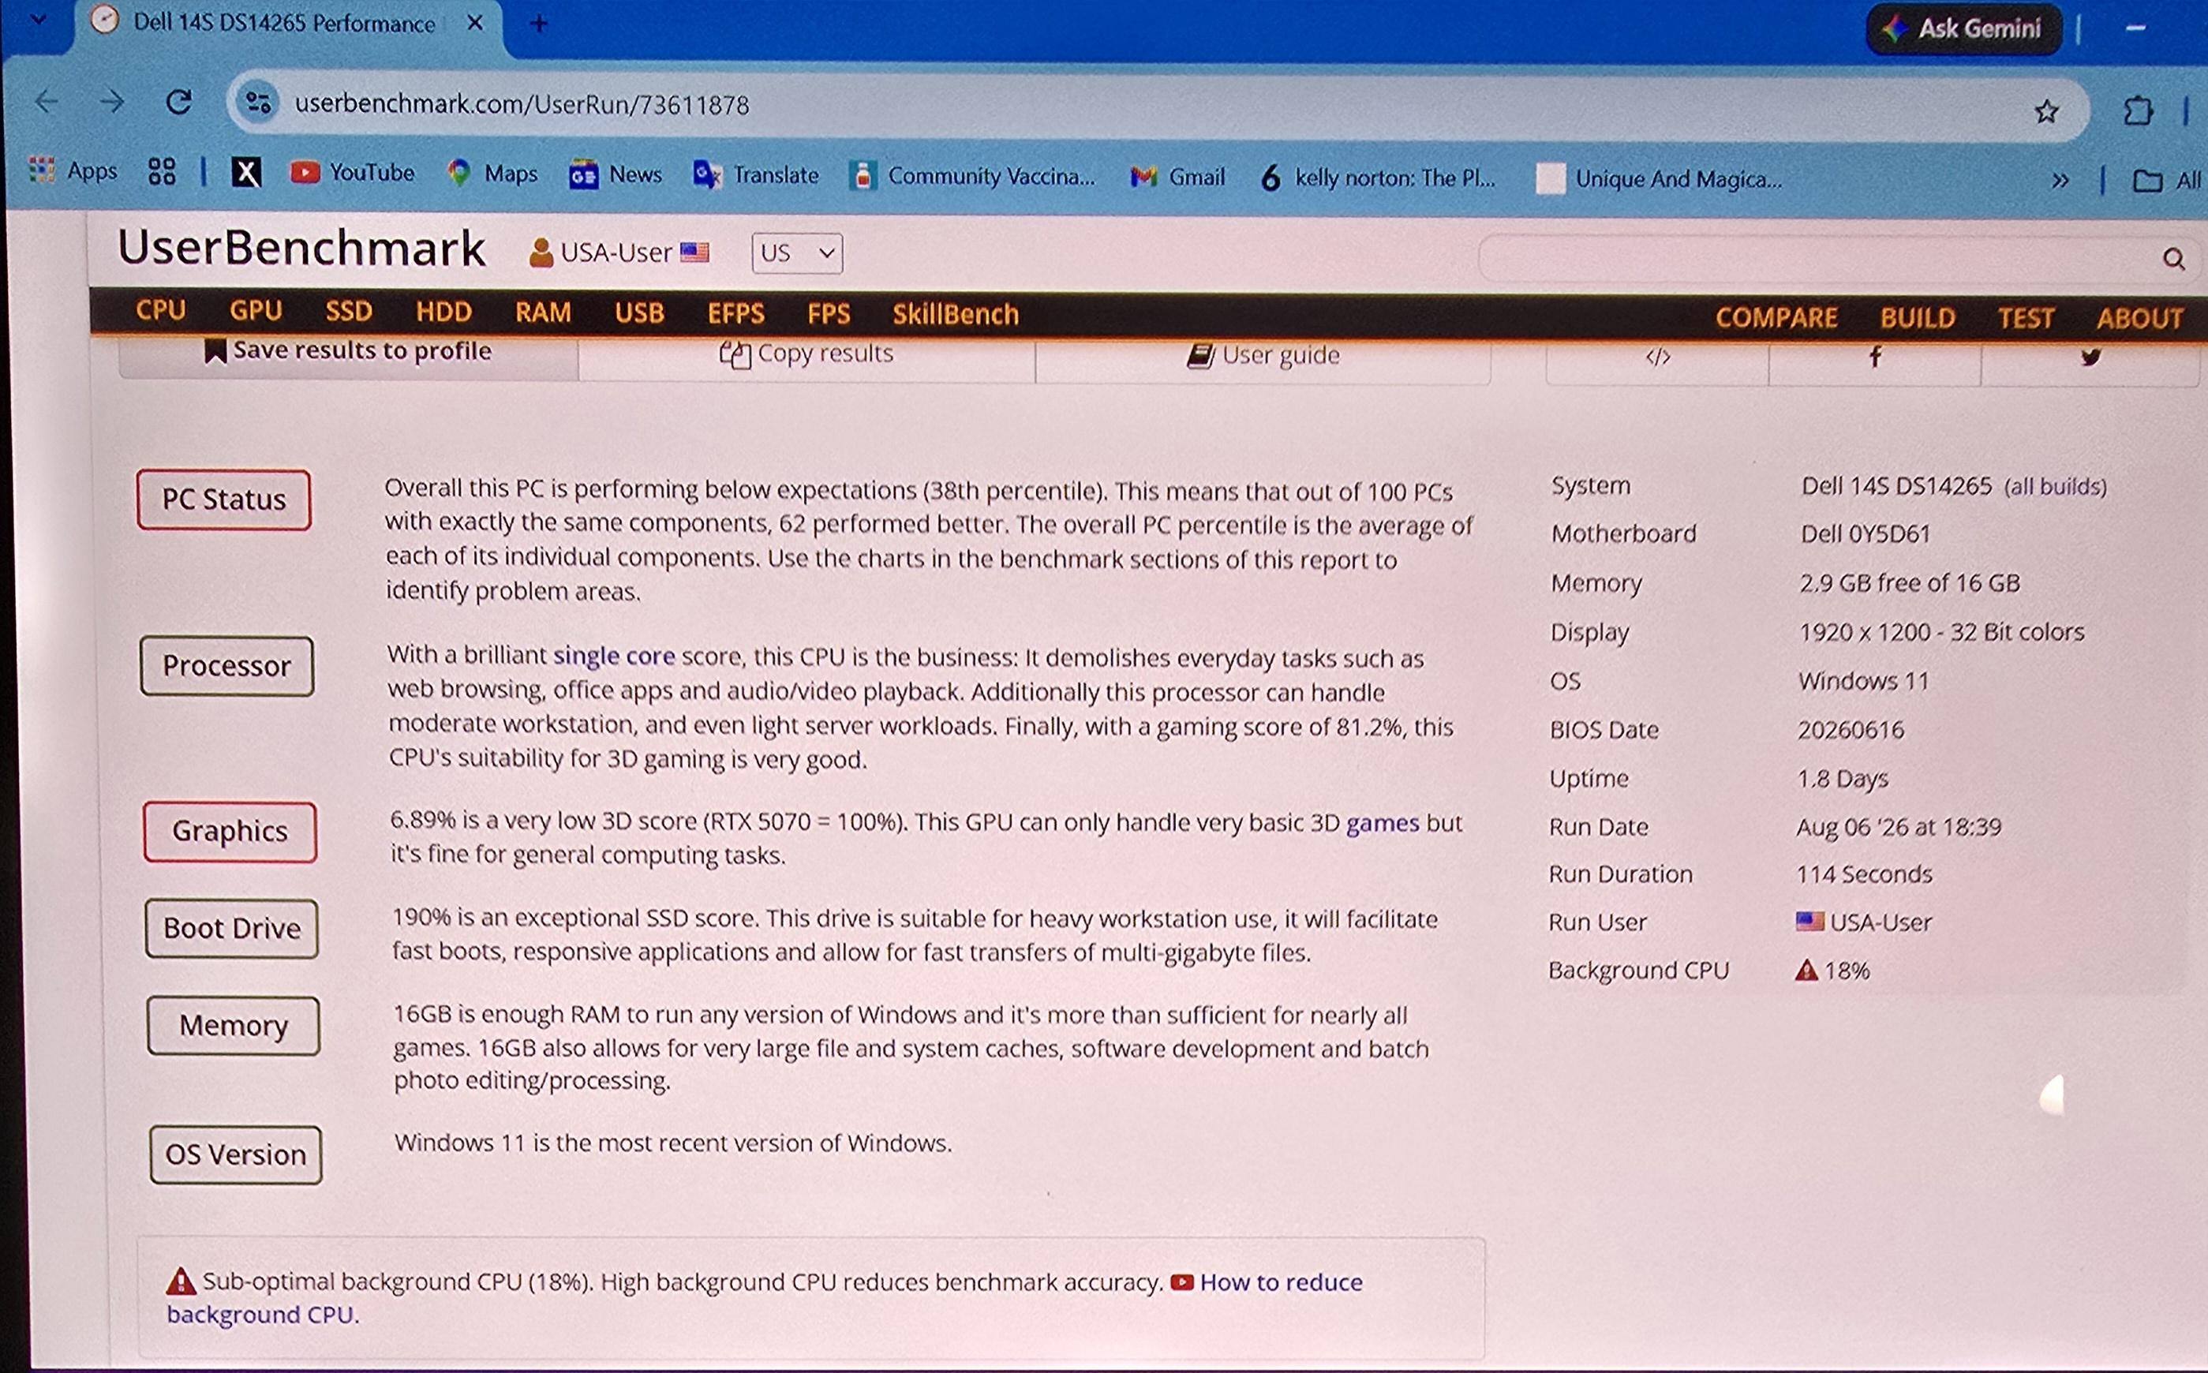This screenshot has width=2208, height=1373.
Task: Click the Boot Drive button
Action: (x=231, y=928)
